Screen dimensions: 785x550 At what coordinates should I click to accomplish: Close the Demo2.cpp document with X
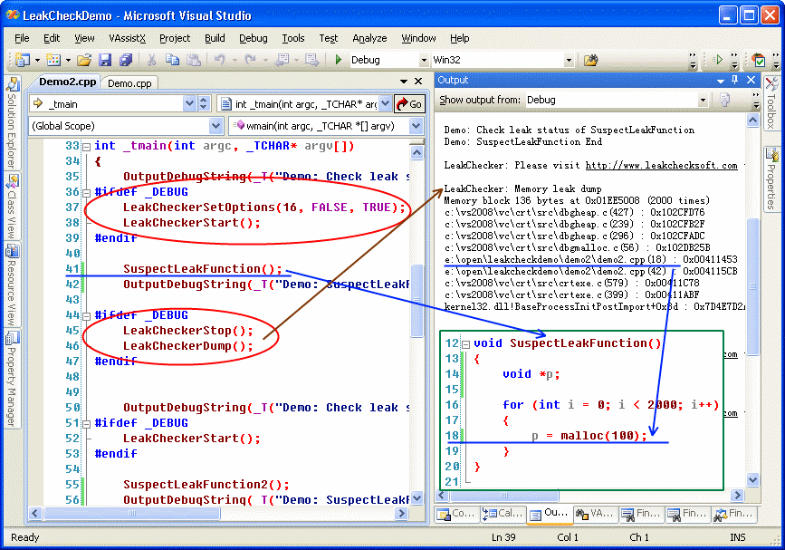417,82
